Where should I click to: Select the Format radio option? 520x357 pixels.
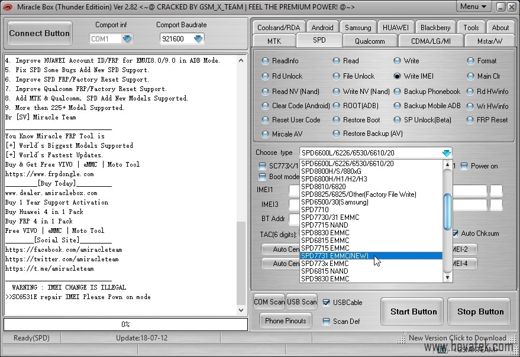point(482,61)
